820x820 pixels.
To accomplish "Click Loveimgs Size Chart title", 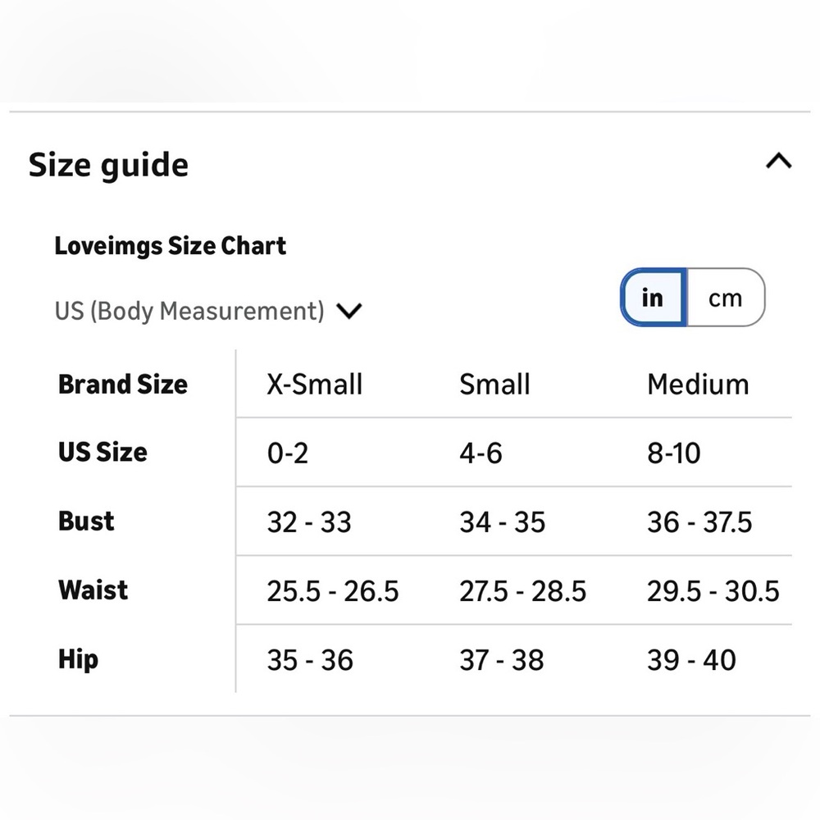I will coord(170,246).
